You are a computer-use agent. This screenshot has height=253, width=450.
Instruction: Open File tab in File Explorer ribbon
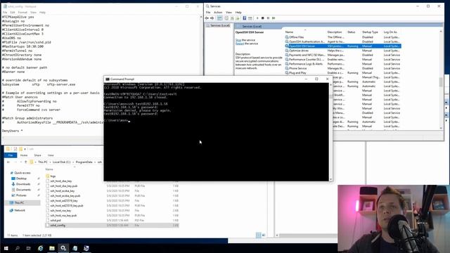click(11, 155)
